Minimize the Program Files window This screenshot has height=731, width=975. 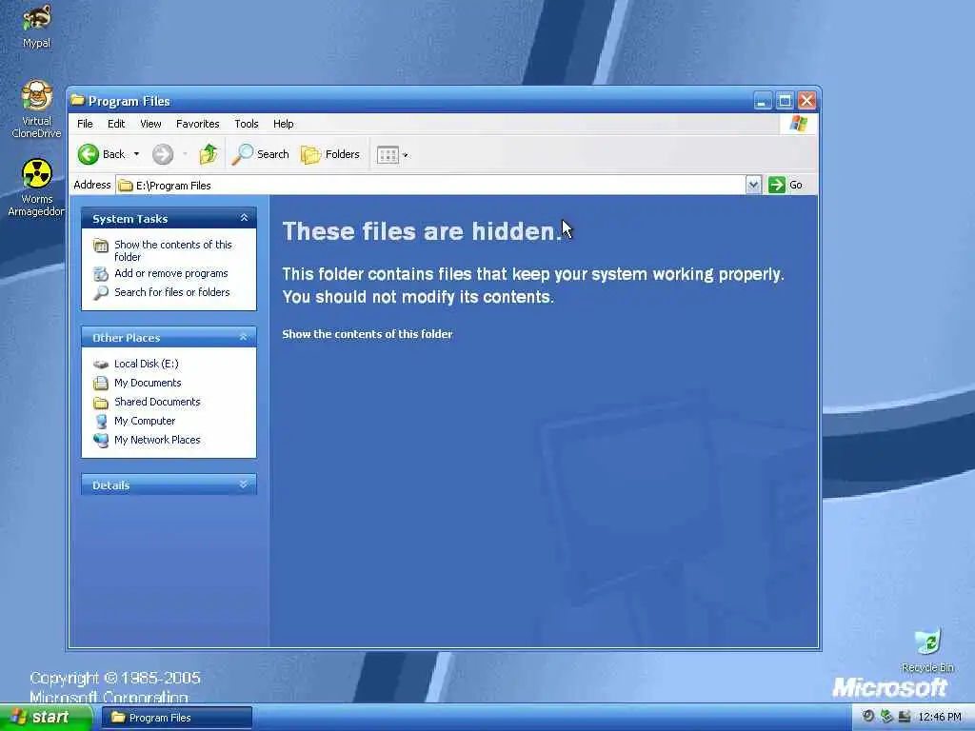pyautogui.click(x=763, y=101)
